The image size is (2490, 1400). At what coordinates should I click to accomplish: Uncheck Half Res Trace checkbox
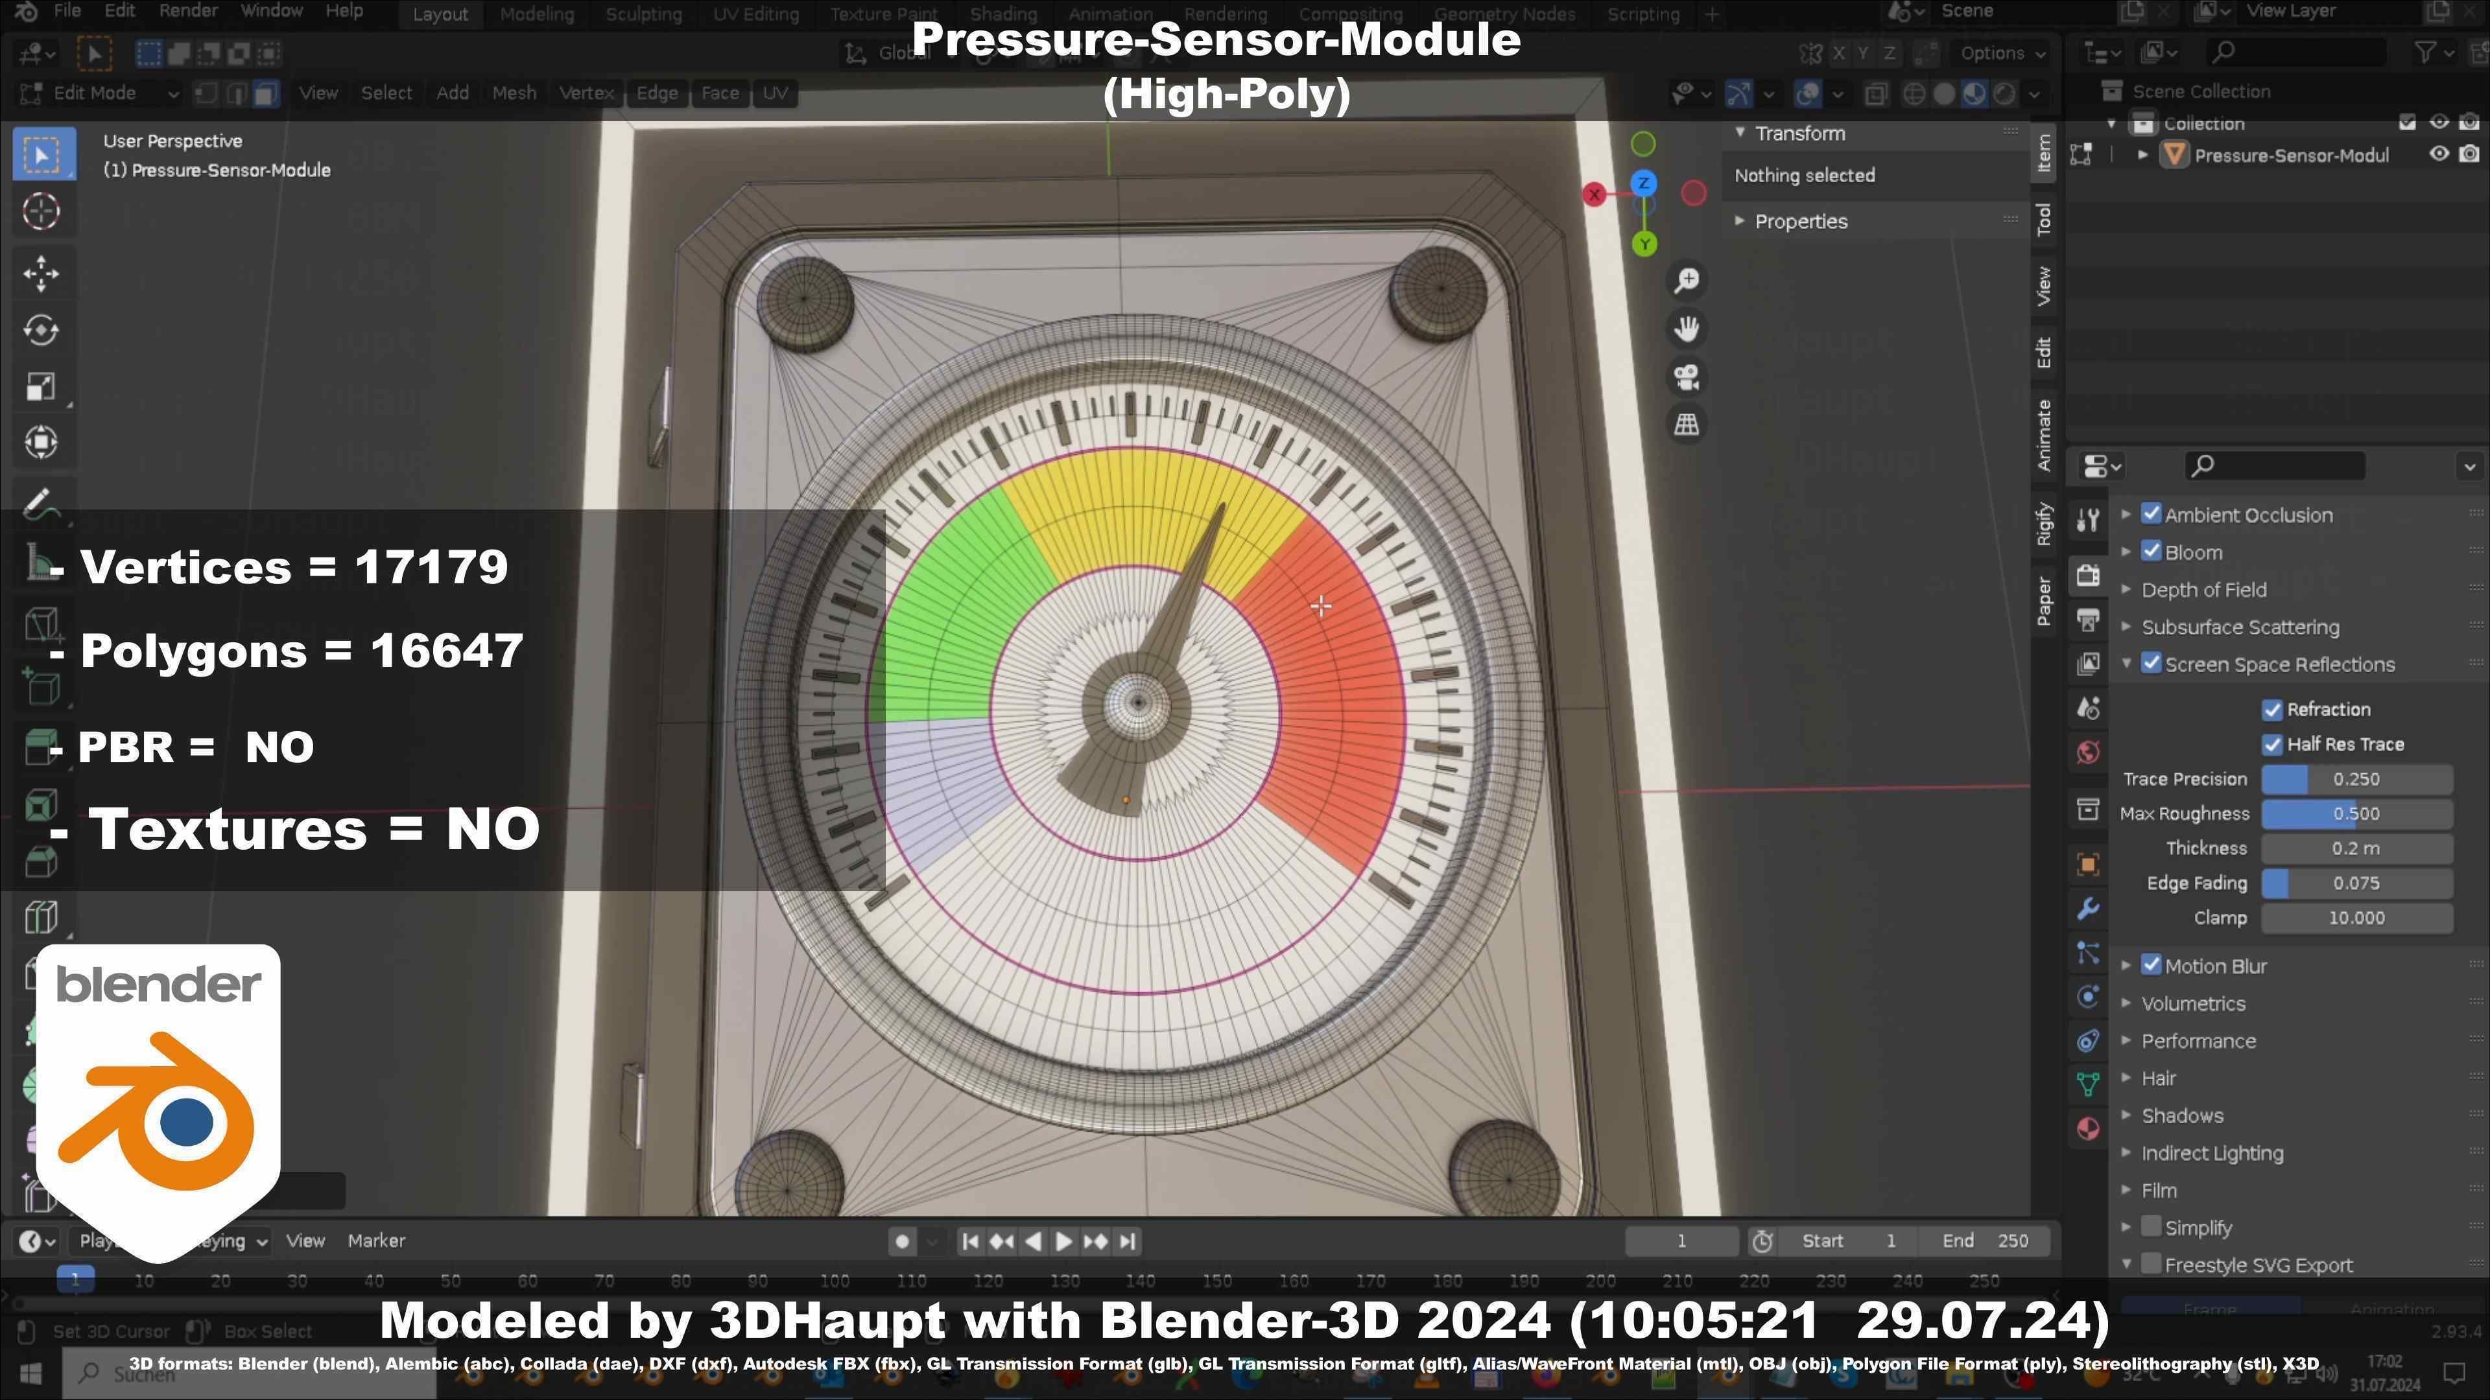2271,745
